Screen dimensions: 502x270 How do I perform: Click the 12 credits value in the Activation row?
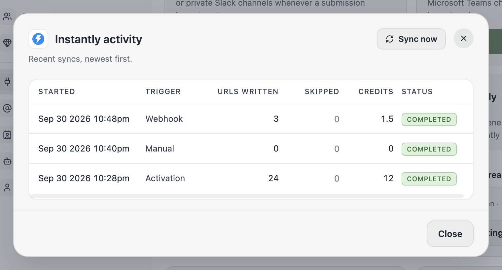tap(388, 178)
